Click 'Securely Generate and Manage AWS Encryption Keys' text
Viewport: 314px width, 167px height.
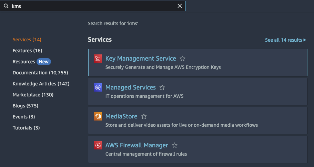tap(163, 67)
